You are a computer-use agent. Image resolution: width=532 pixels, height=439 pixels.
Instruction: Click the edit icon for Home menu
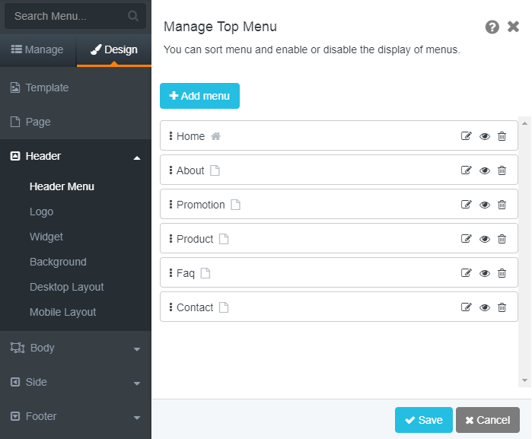click(467, 136)
